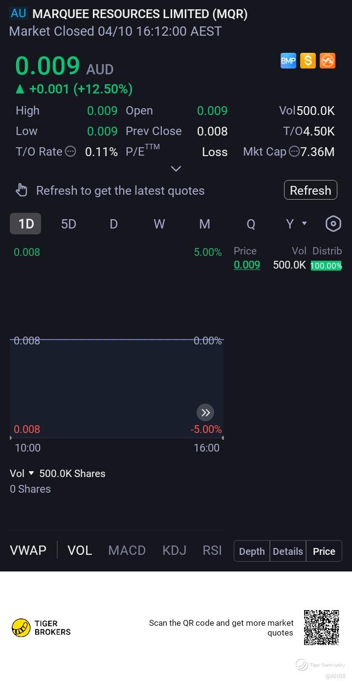Open chart settings hexagon icon
This screenshot has height=684, width=352.
333,224
